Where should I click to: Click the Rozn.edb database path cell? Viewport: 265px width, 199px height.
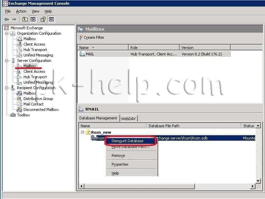[x=183, y=138]
